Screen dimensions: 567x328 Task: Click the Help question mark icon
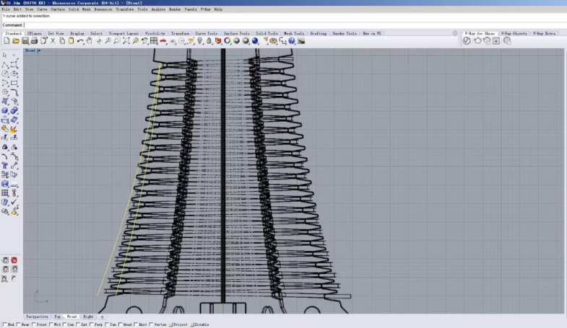tap(292, 41)
